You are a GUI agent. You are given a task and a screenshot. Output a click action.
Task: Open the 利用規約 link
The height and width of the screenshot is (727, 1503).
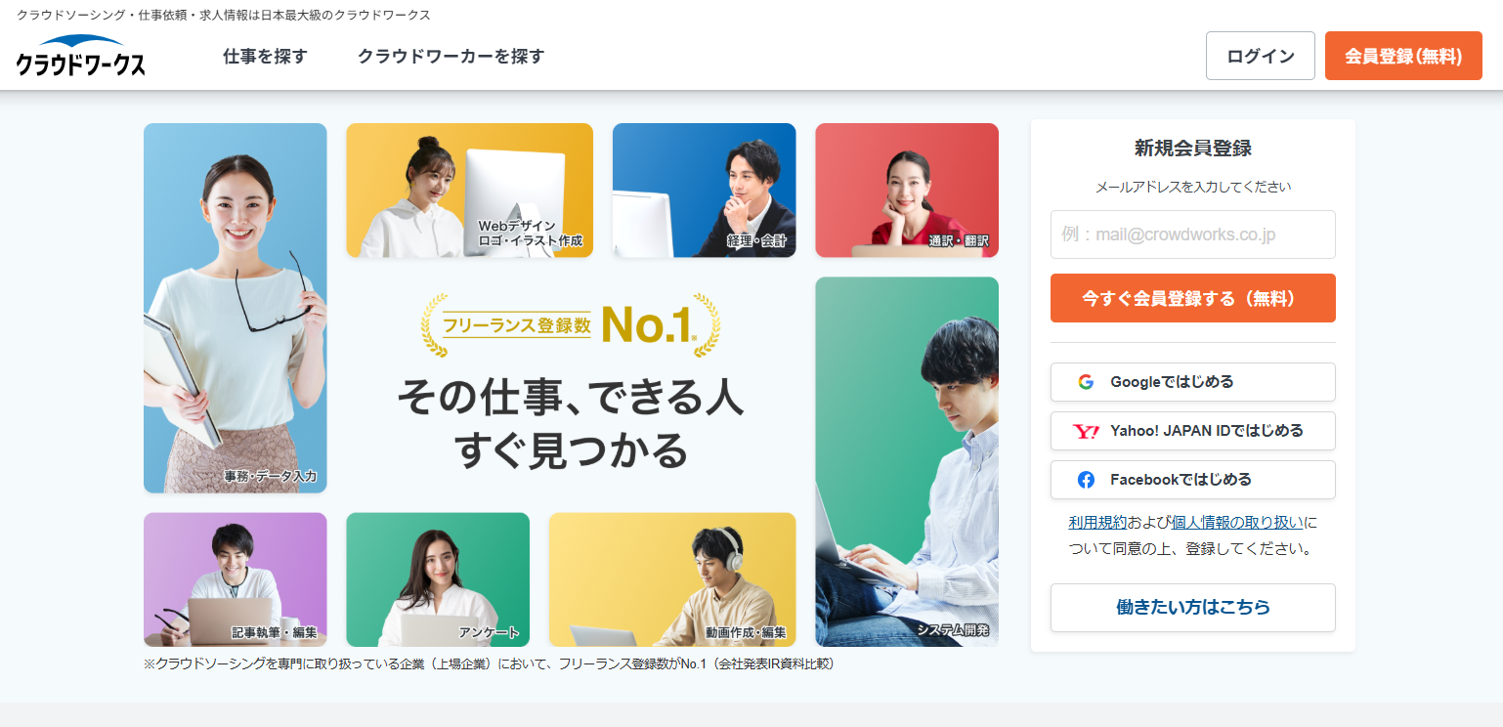click(x=1097, y=522)
